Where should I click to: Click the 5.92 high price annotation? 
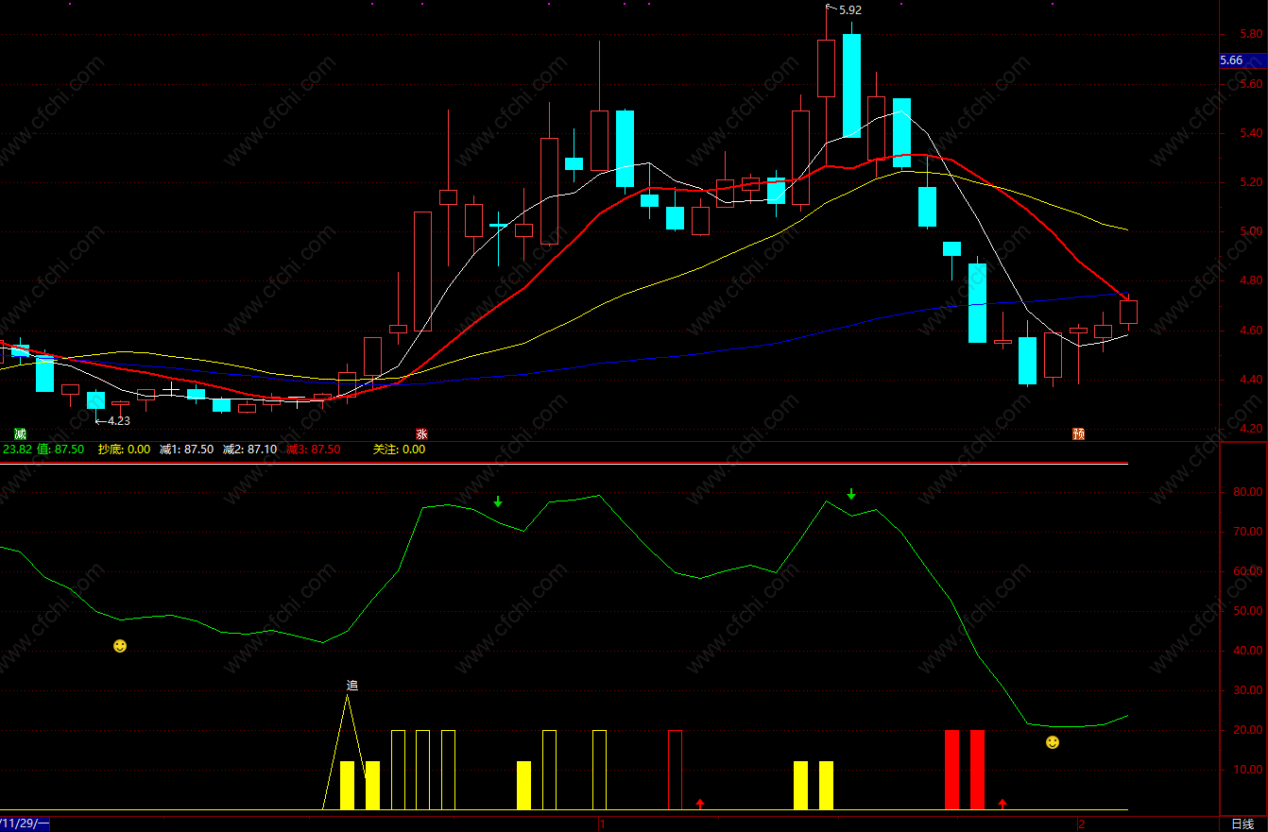[849, 10]
